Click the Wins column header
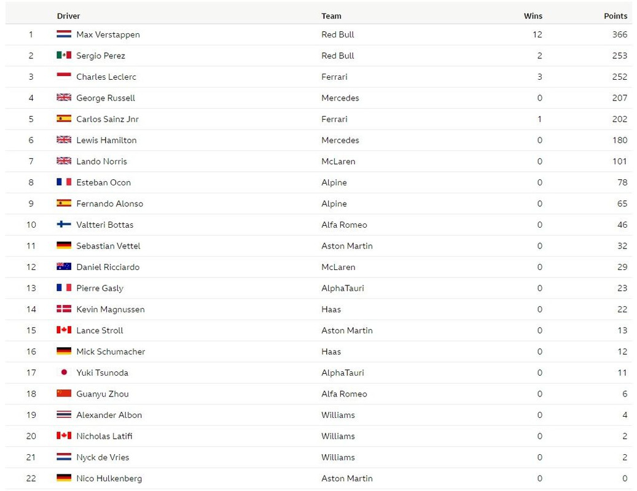 [x=533, y=16]
